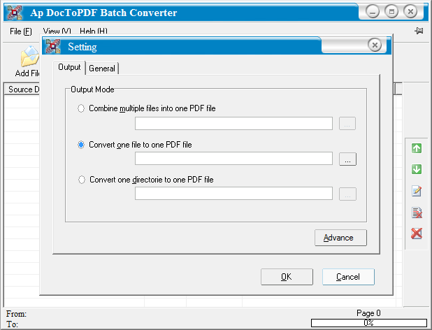This screenshot has width=432, height=330.
Task: Click the Advance button
Action: point(341,238)
